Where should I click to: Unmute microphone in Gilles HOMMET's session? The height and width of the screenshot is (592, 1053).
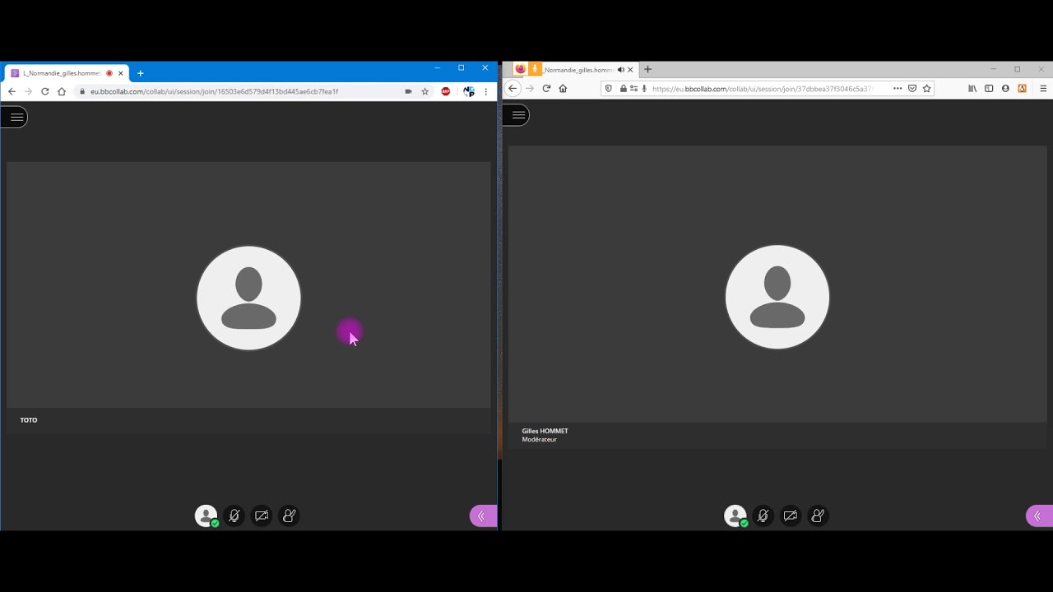(x=763, y=516)
